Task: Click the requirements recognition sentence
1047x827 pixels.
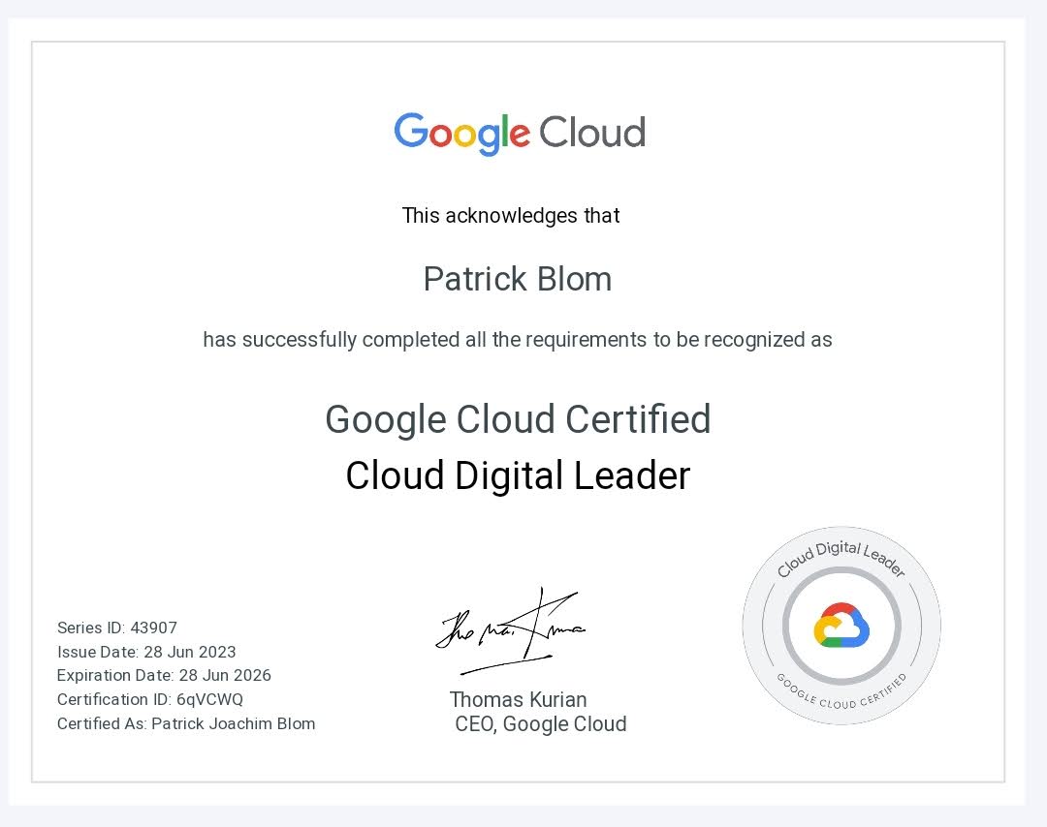Action: tap(518, 340)
